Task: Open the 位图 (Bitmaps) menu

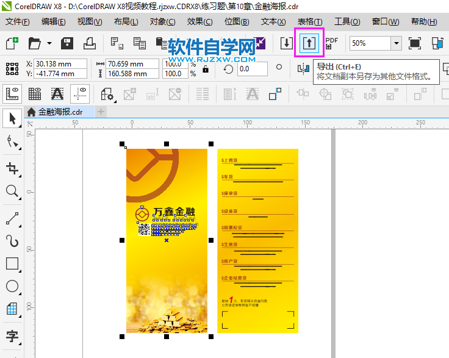Action: pyautogui.click(x=237, y=21)
